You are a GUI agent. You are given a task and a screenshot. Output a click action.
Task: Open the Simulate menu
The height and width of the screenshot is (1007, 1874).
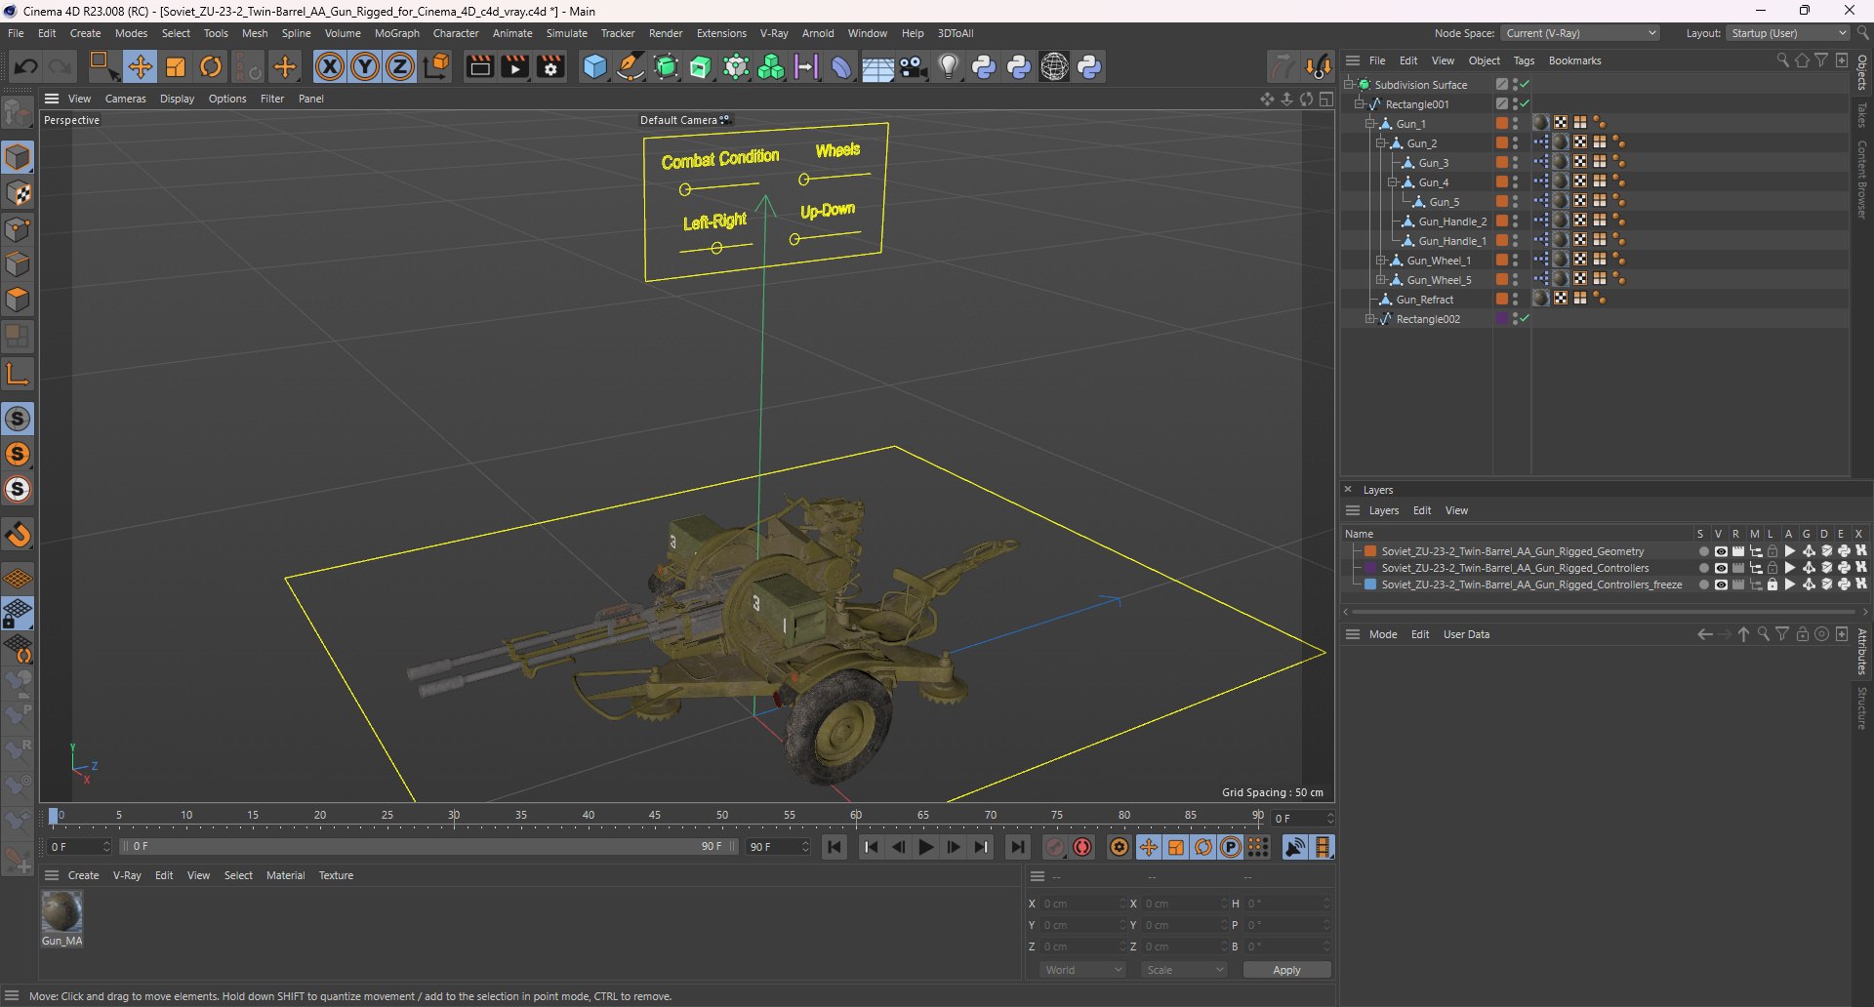coord(566,33)
